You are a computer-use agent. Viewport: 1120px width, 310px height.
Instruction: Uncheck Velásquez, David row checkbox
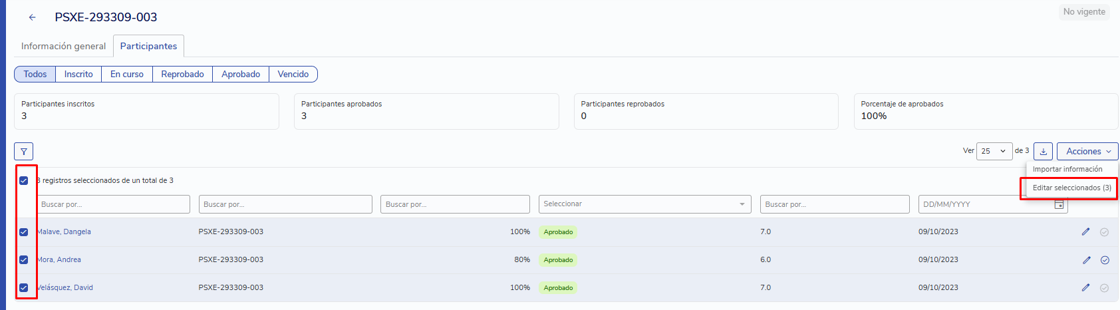click(x=24, y=287)
